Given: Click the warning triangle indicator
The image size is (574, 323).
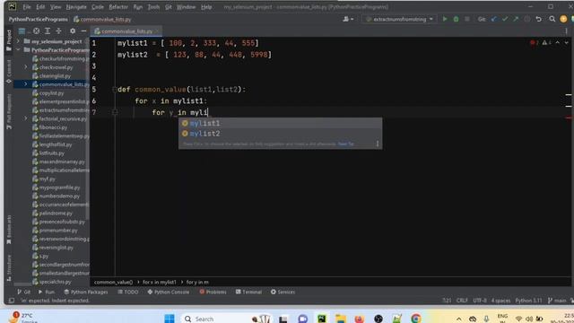Looking at the screenshot, I should [x=547, y=43].
